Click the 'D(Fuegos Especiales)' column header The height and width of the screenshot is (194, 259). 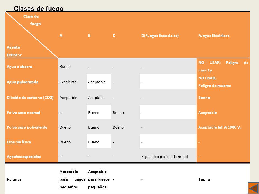click(160, 36)
